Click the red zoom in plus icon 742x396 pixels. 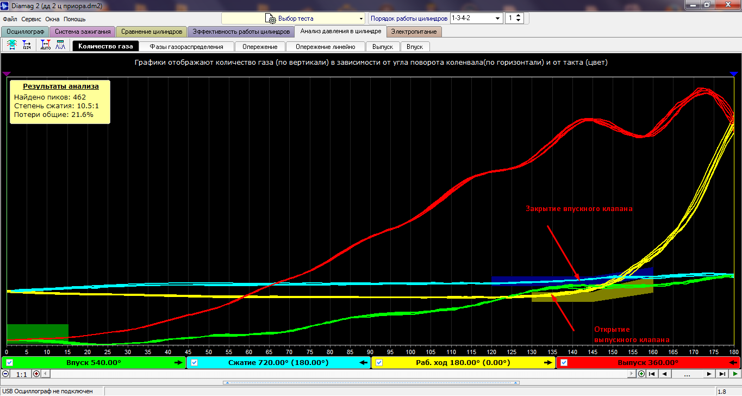point(36,374)
